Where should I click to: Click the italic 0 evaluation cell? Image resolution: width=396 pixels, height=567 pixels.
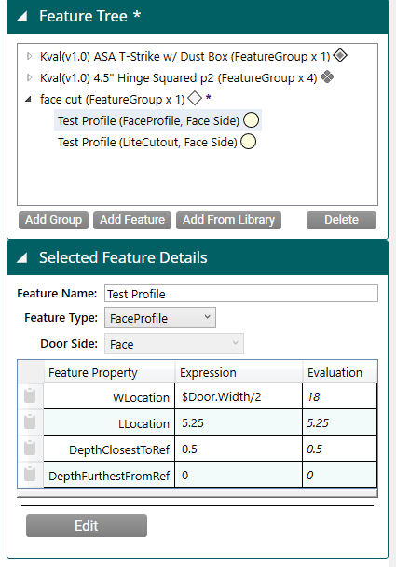click(340, 475)
